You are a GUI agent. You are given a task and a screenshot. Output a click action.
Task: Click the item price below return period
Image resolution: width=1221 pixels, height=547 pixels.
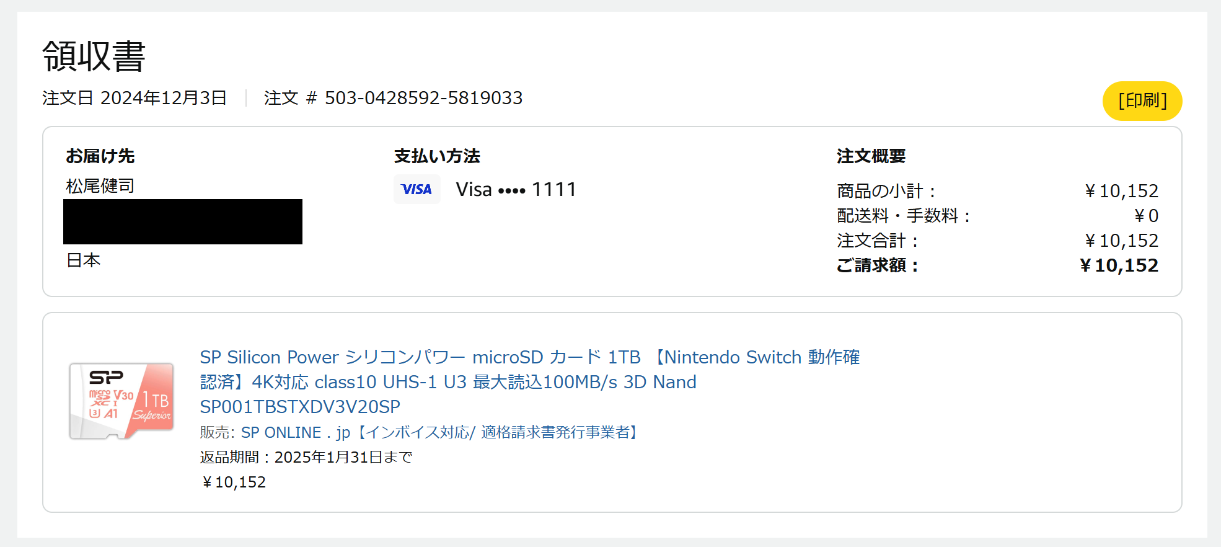tap(234, 482)
